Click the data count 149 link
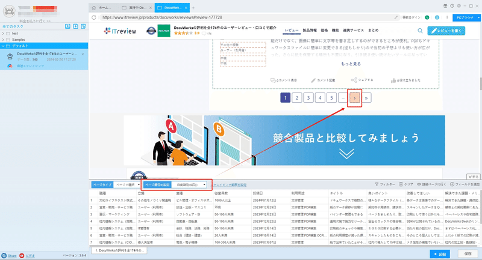This screenshot has height=260, width=482. click(x=35, y=59)
